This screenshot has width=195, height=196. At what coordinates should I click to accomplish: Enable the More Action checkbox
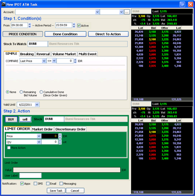click(x=9, y=148)
